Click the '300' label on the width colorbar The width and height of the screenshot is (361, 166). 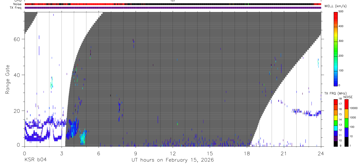[341, 41]
